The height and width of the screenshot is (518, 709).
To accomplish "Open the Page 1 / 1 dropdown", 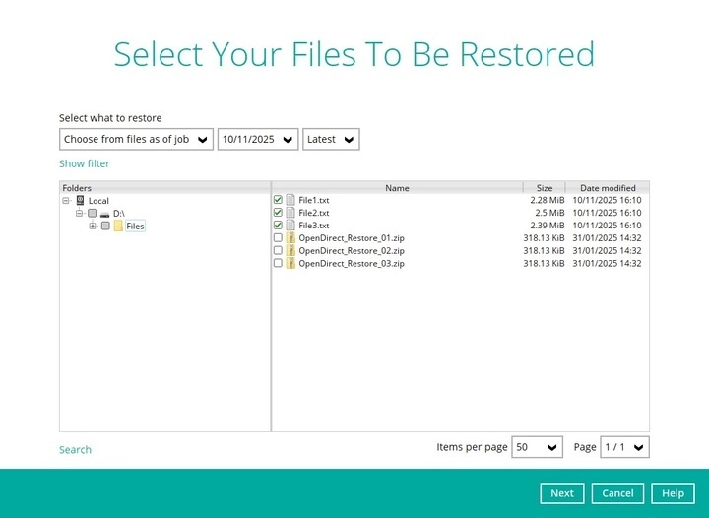I will [625, 447].
